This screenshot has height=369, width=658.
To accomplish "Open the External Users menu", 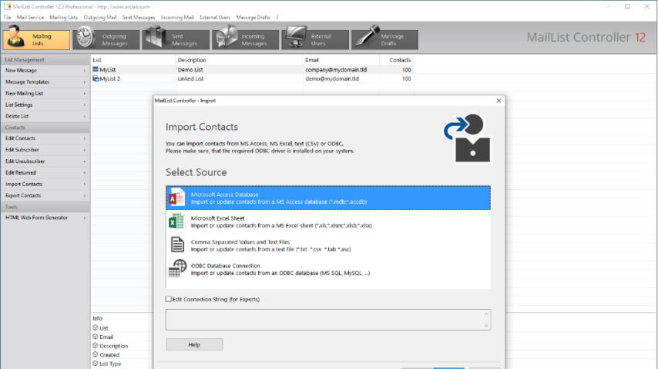I will click(215, 17).
